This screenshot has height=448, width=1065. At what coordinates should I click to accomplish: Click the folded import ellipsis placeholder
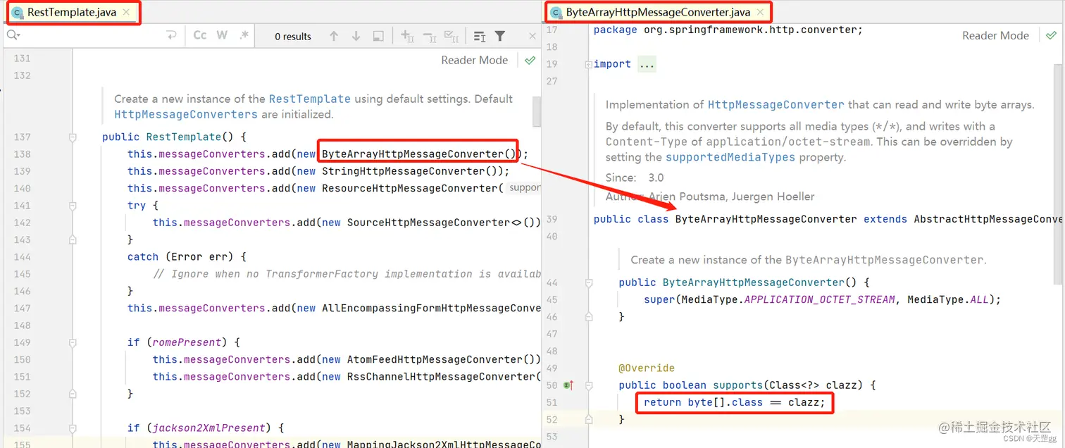pos(647,64)
